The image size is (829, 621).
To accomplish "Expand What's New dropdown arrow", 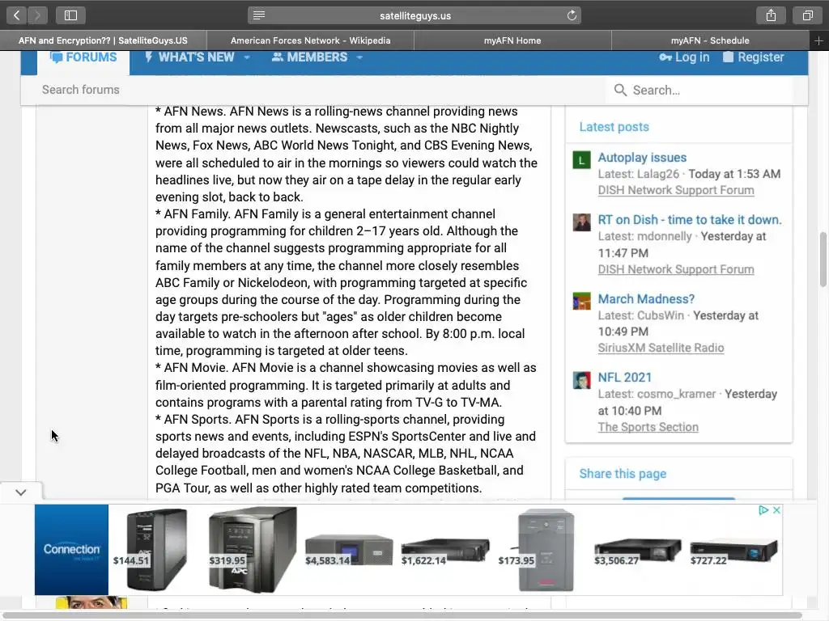I will click(247, 57).
